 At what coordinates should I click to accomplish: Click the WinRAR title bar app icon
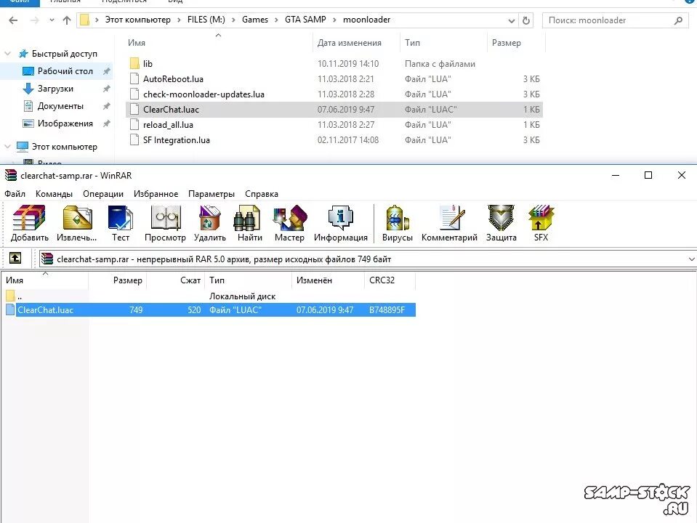11,175
